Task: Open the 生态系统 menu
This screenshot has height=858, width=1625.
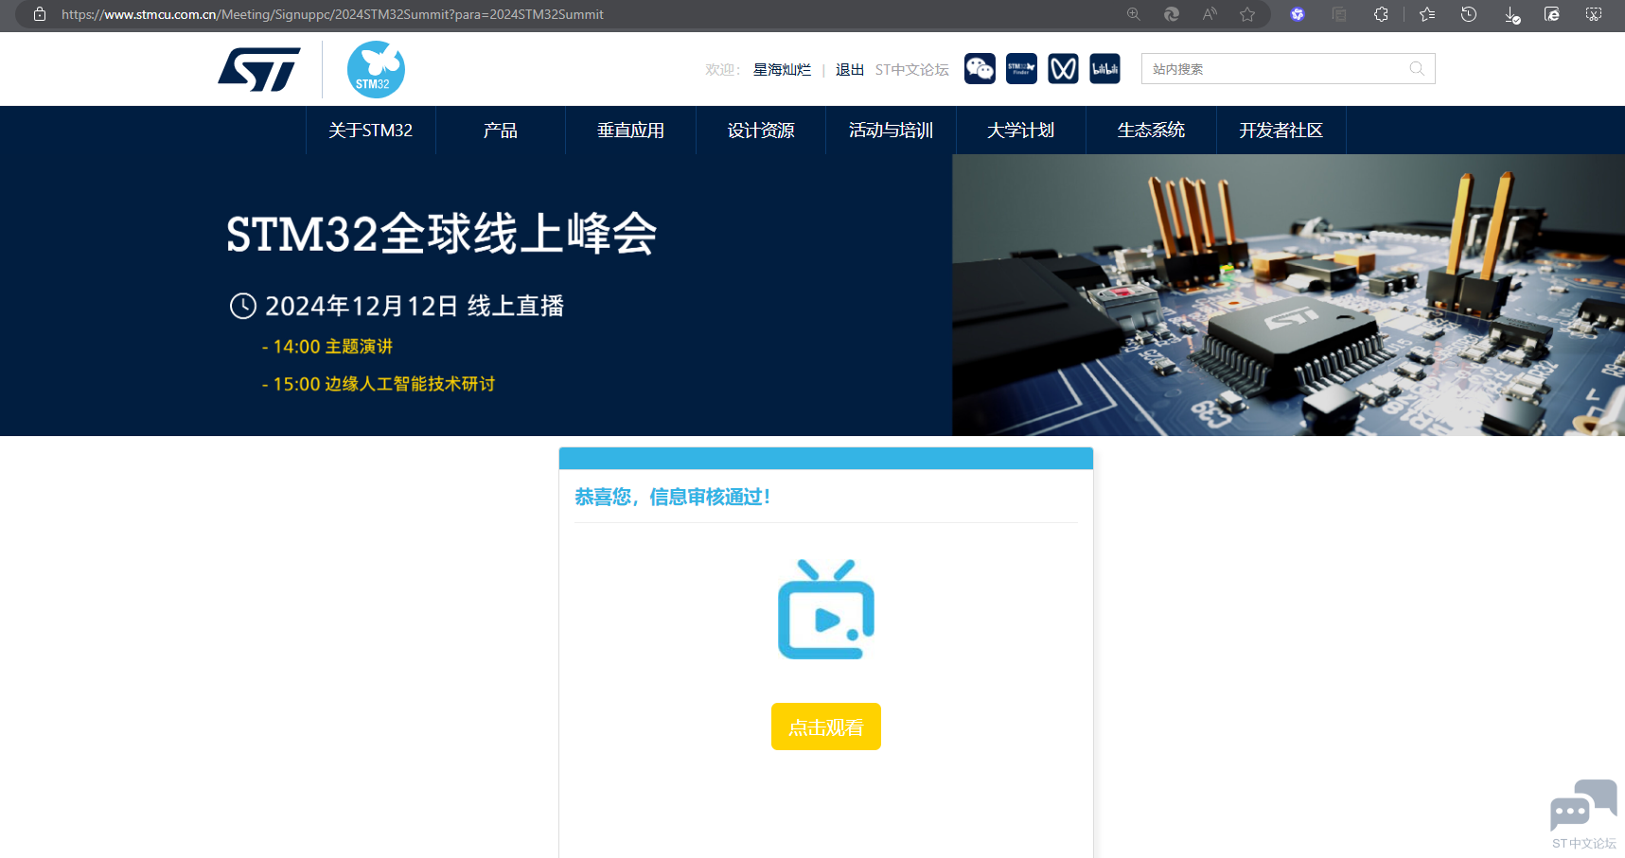Action: (1152, 131)
